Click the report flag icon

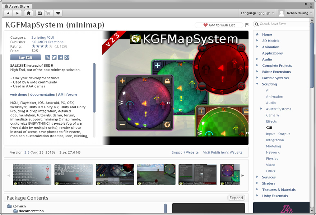tap(247, 25)
